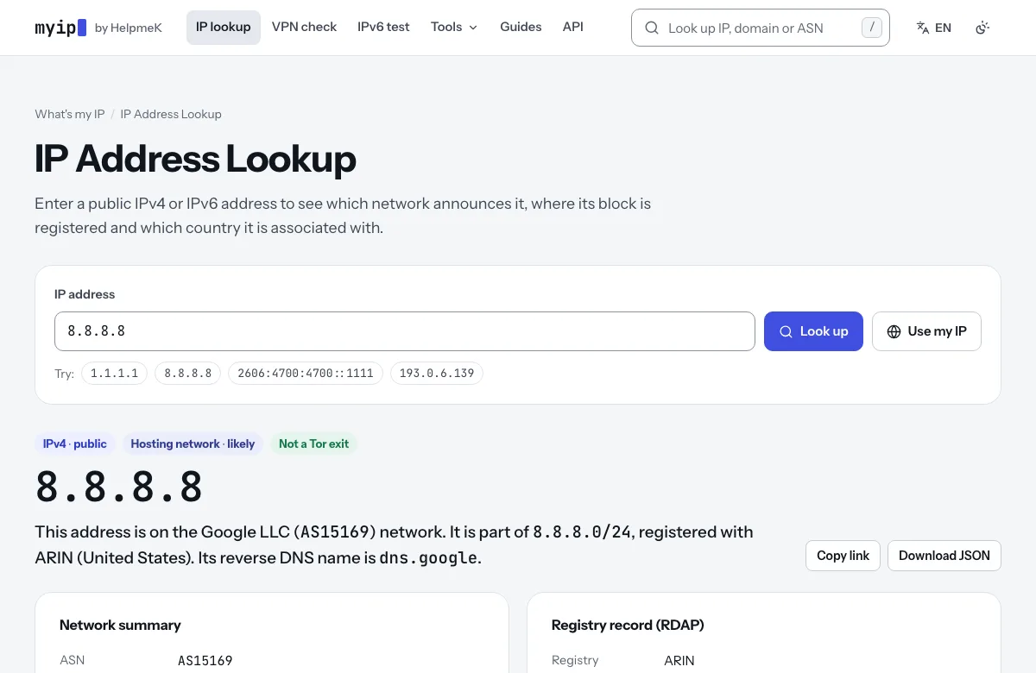Click the magnifier icon in the header search
The height and width of the screenshot is (673, 1036).
point(652,28)
